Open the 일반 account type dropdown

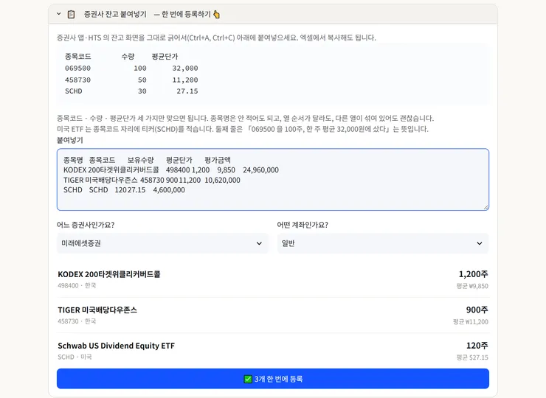tap(383, 243)
